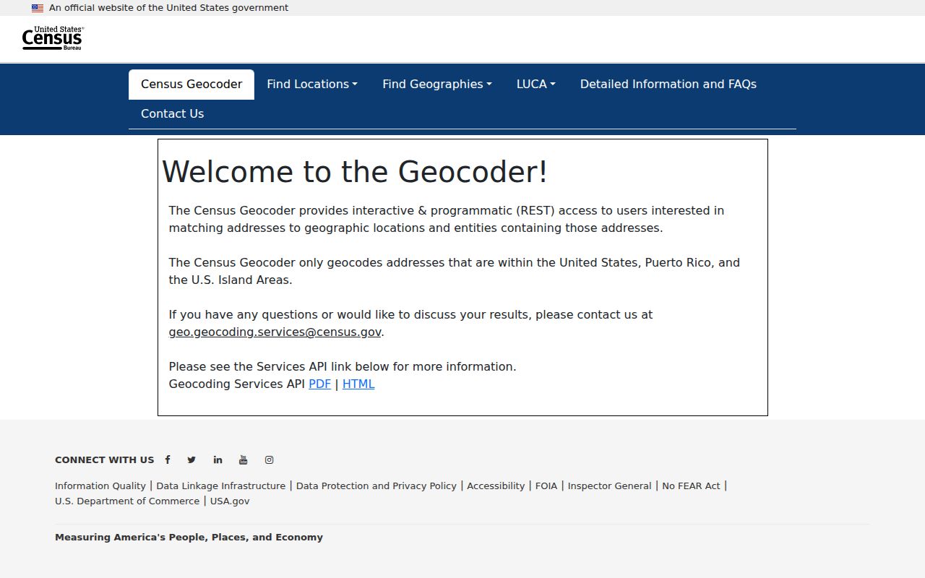Expand the LUCA dropdown menu

(536, 84)
